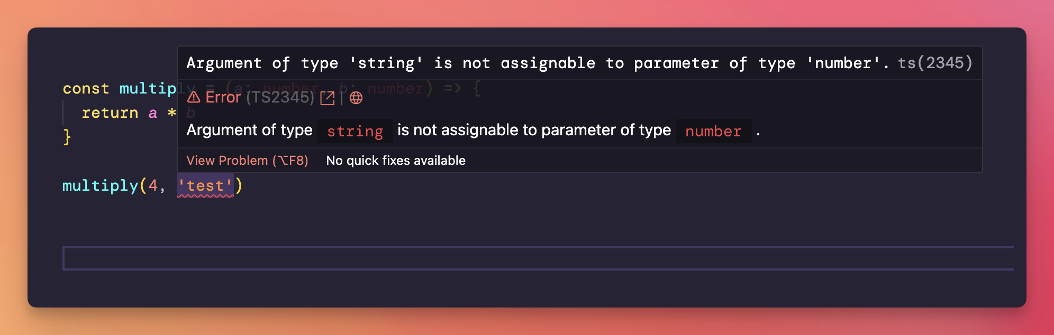Image resolution: width=1054 pixels, height=335 pixels.
Task: Open the external link icon after TS2345
Action: click(x=328, y=98)
